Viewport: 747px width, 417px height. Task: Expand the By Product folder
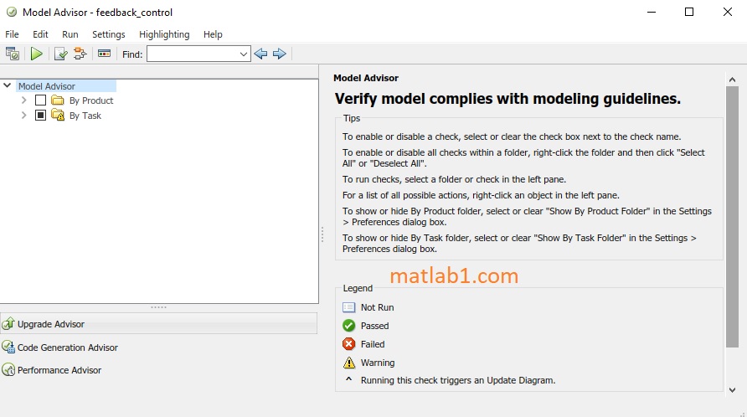(x=23, y=100)
